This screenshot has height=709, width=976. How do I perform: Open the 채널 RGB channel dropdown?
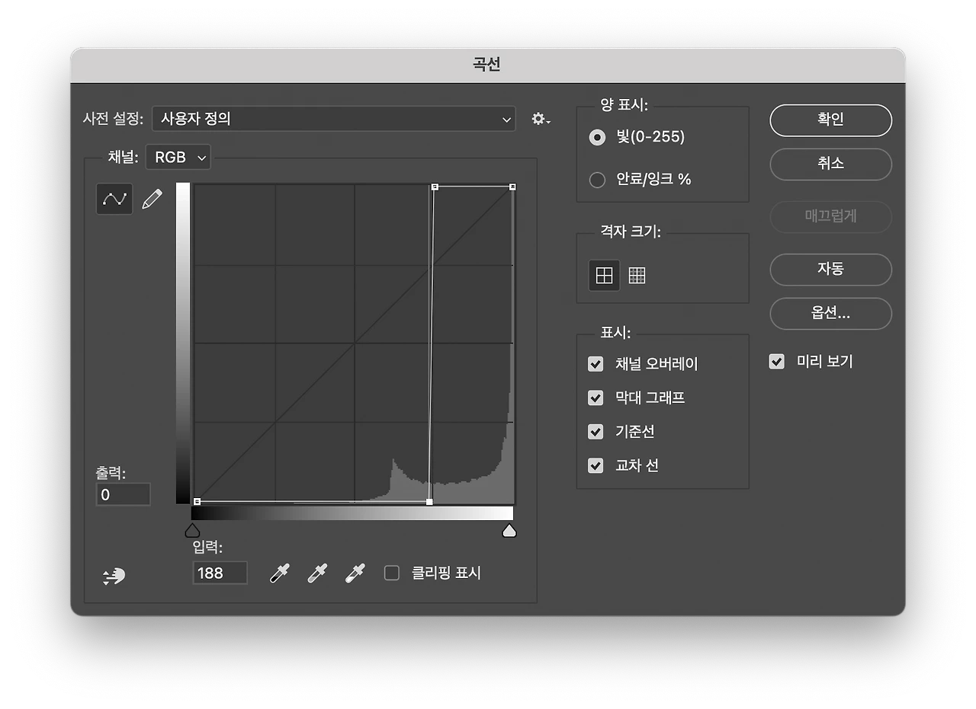178,158
